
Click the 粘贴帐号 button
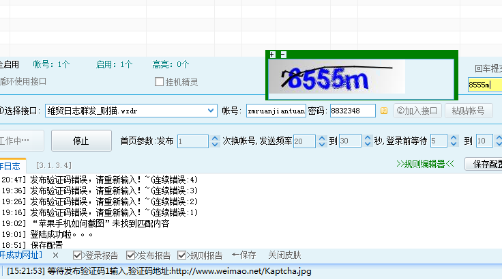[469, 111]
